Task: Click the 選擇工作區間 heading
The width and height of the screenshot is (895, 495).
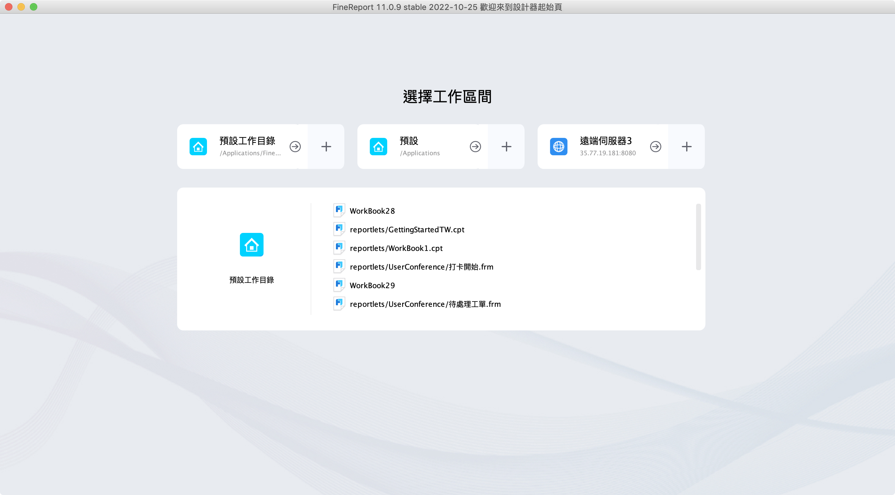Action: tap(447, 97)
